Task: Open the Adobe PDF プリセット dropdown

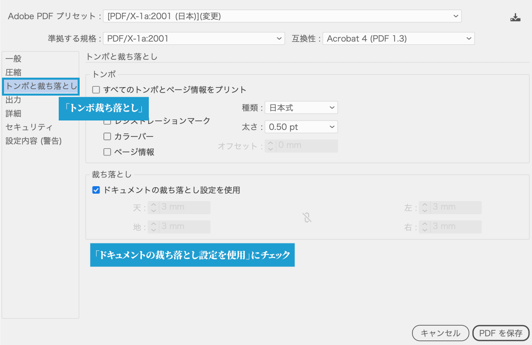Action: [x=282, y=16]
